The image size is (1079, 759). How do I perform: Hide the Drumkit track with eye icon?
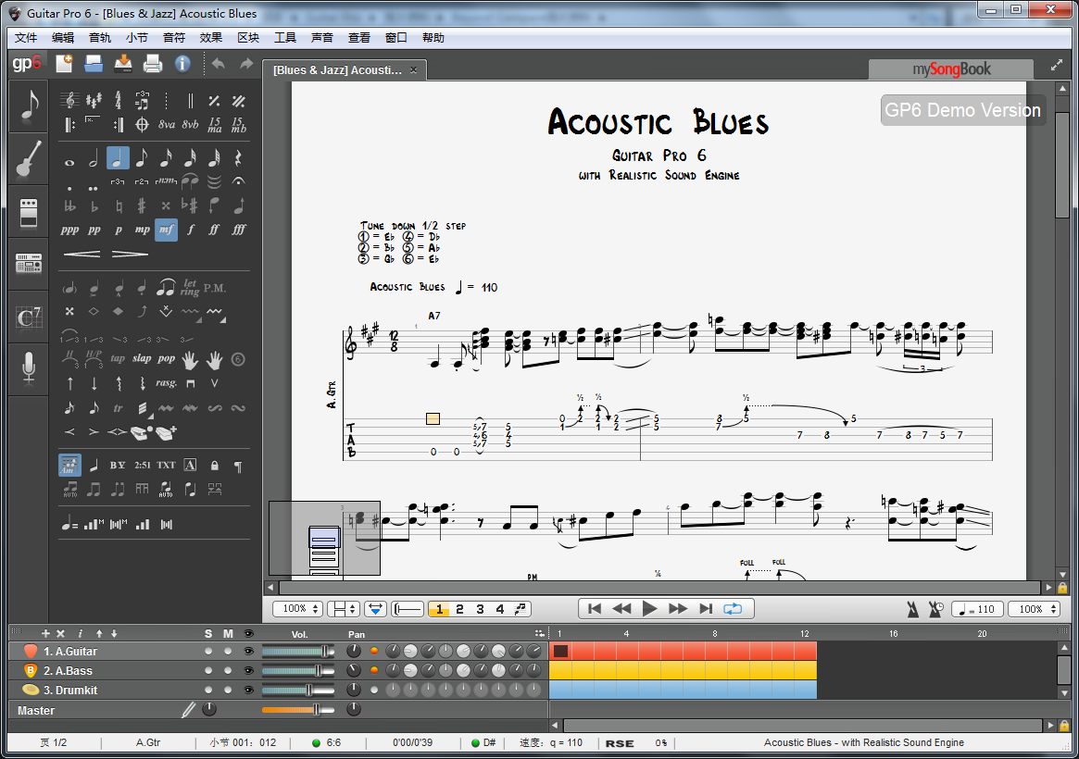tap(247, 690)
